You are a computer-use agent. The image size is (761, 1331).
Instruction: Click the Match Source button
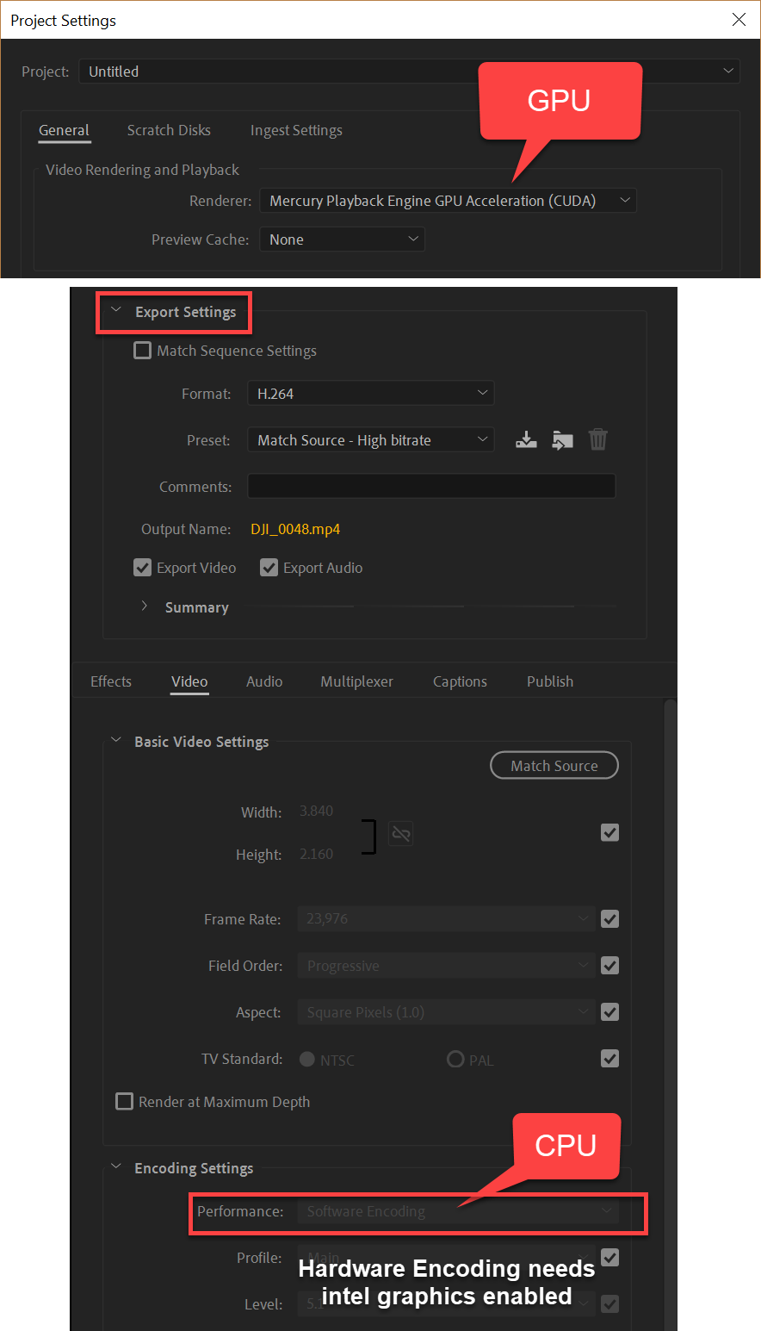pos(554,765)
